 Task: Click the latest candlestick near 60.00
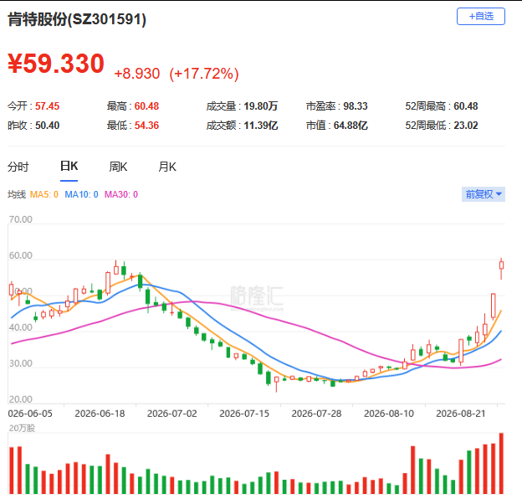click(501, 269)
